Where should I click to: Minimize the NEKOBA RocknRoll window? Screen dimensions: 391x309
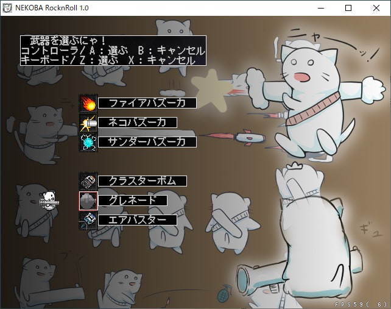321,9
